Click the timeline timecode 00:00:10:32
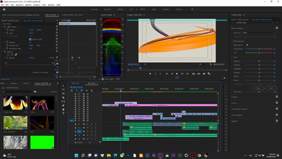The image size is (282, 159). pos(76,87)
